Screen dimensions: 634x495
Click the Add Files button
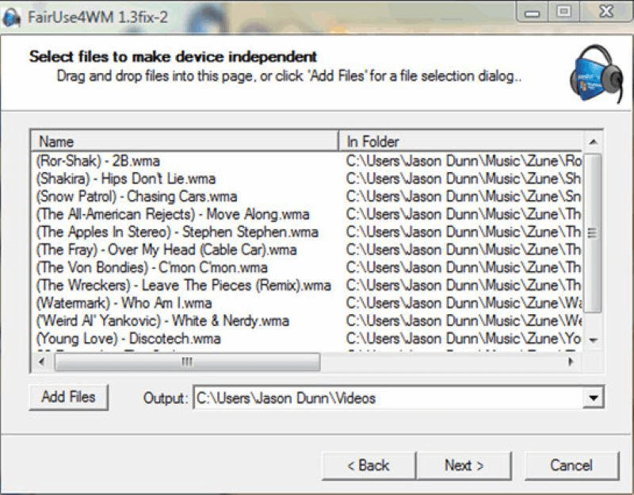point(68,397)
